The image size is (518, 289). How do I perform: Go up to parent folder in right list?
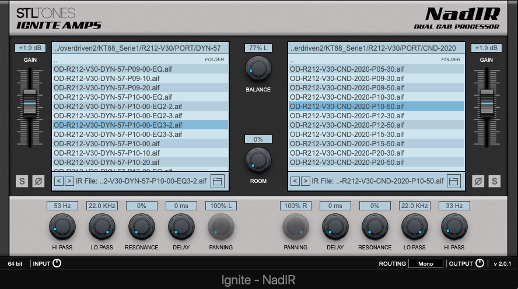376,60
